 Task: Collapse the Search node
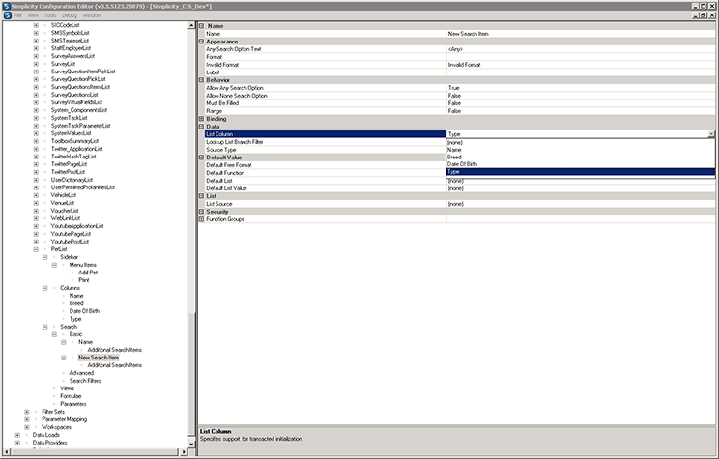pyautogui.click(x=44, y=327)
